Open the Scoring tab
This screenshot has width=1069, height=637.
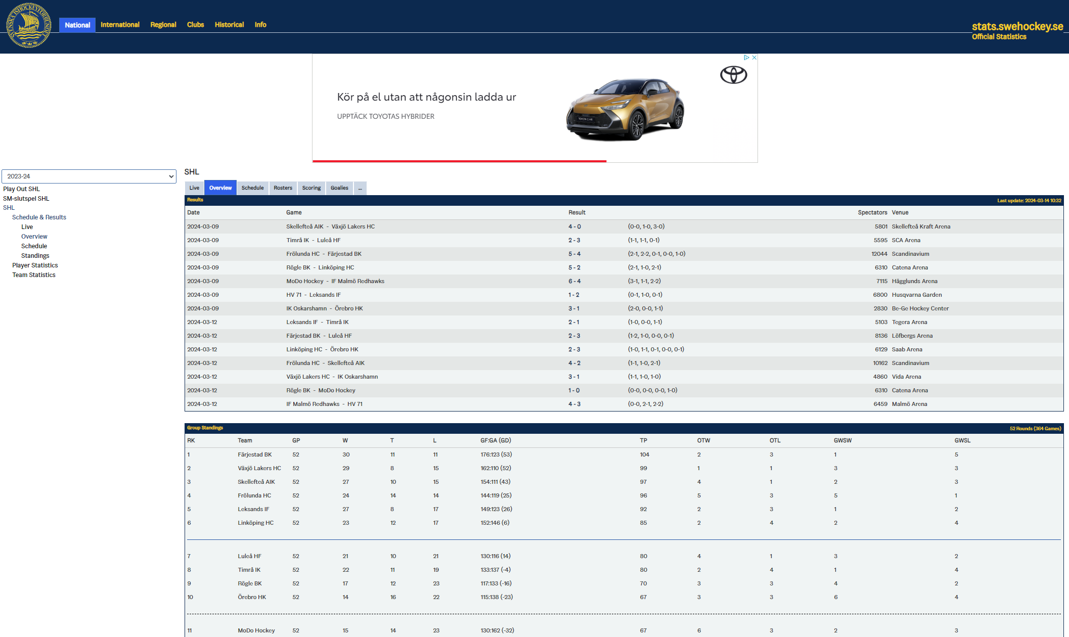click(x=311, y=188)
